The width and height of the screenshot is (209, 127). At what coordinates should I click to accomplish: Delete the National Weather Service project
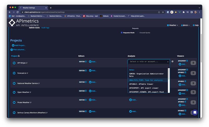coord(193,83)
